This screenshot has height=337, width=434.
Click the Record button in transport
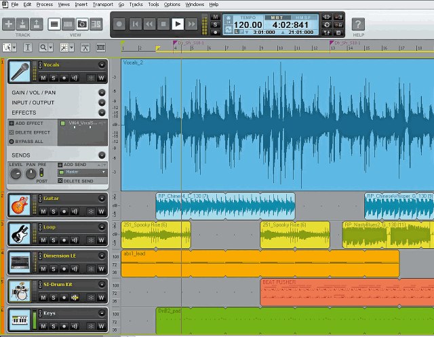[x=119, y=24]
